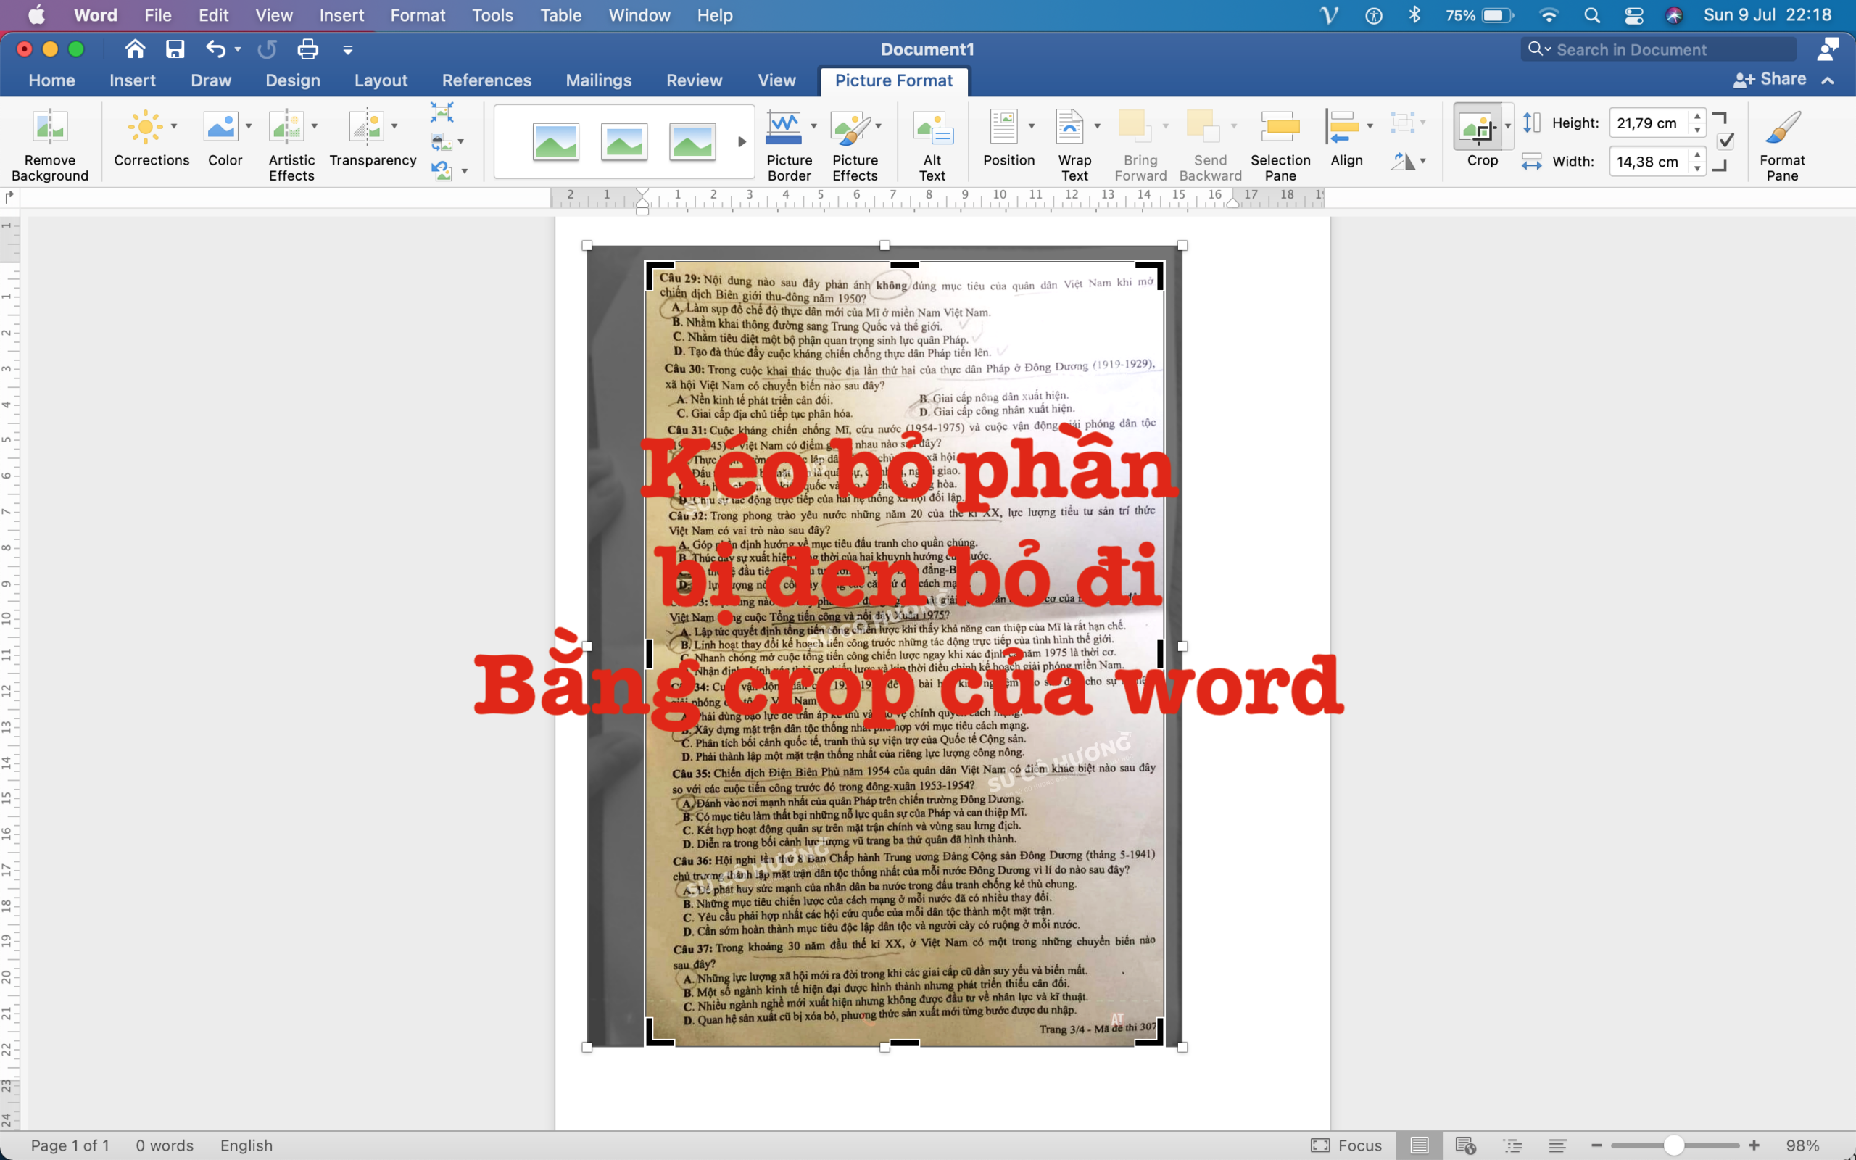
Task: Open the macOS Control Center
Action: (x=1633, y=15)
